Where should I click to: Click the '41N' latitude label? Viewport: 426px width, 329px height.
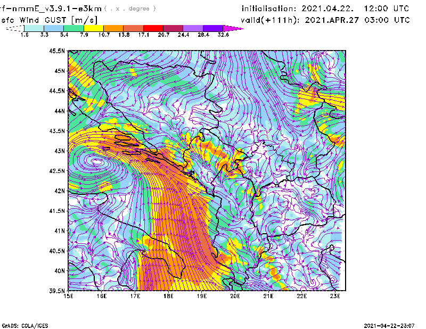point(60,231)
